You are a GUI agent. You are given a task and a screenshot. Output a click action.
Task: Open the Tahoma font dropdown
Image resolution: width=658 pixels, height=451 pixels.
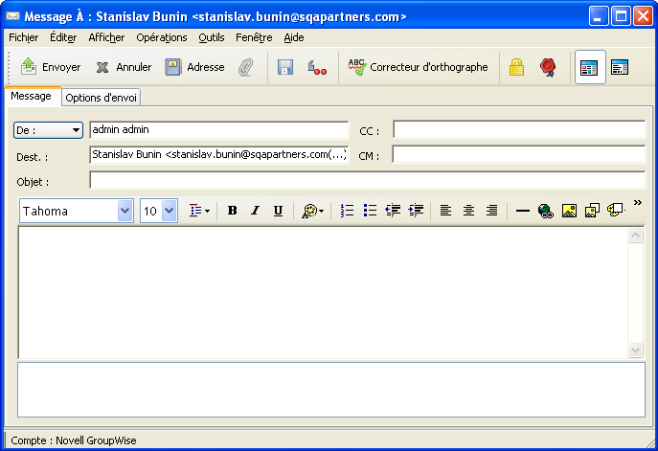125,211
